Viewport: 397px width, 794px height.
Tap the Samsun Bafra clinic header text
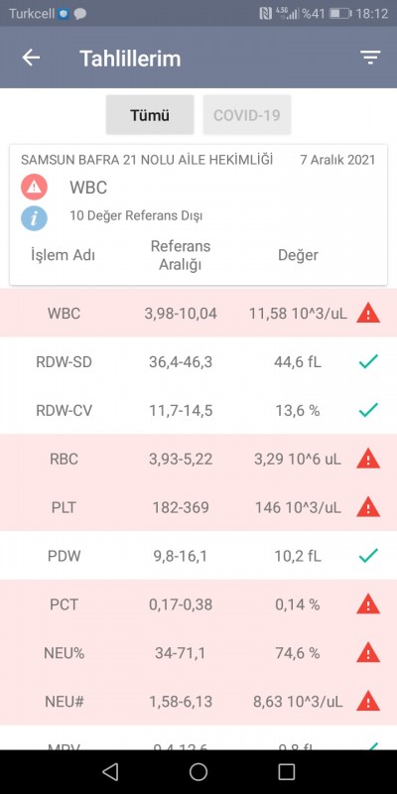click(147, 160)
